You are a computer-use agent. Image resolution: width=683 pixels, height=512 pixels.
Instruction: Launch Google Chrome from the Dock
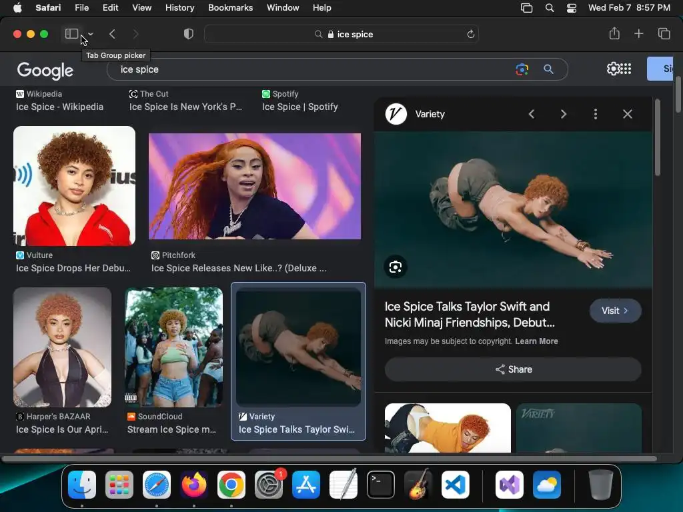pyautogui.click(x=231, y=485)
